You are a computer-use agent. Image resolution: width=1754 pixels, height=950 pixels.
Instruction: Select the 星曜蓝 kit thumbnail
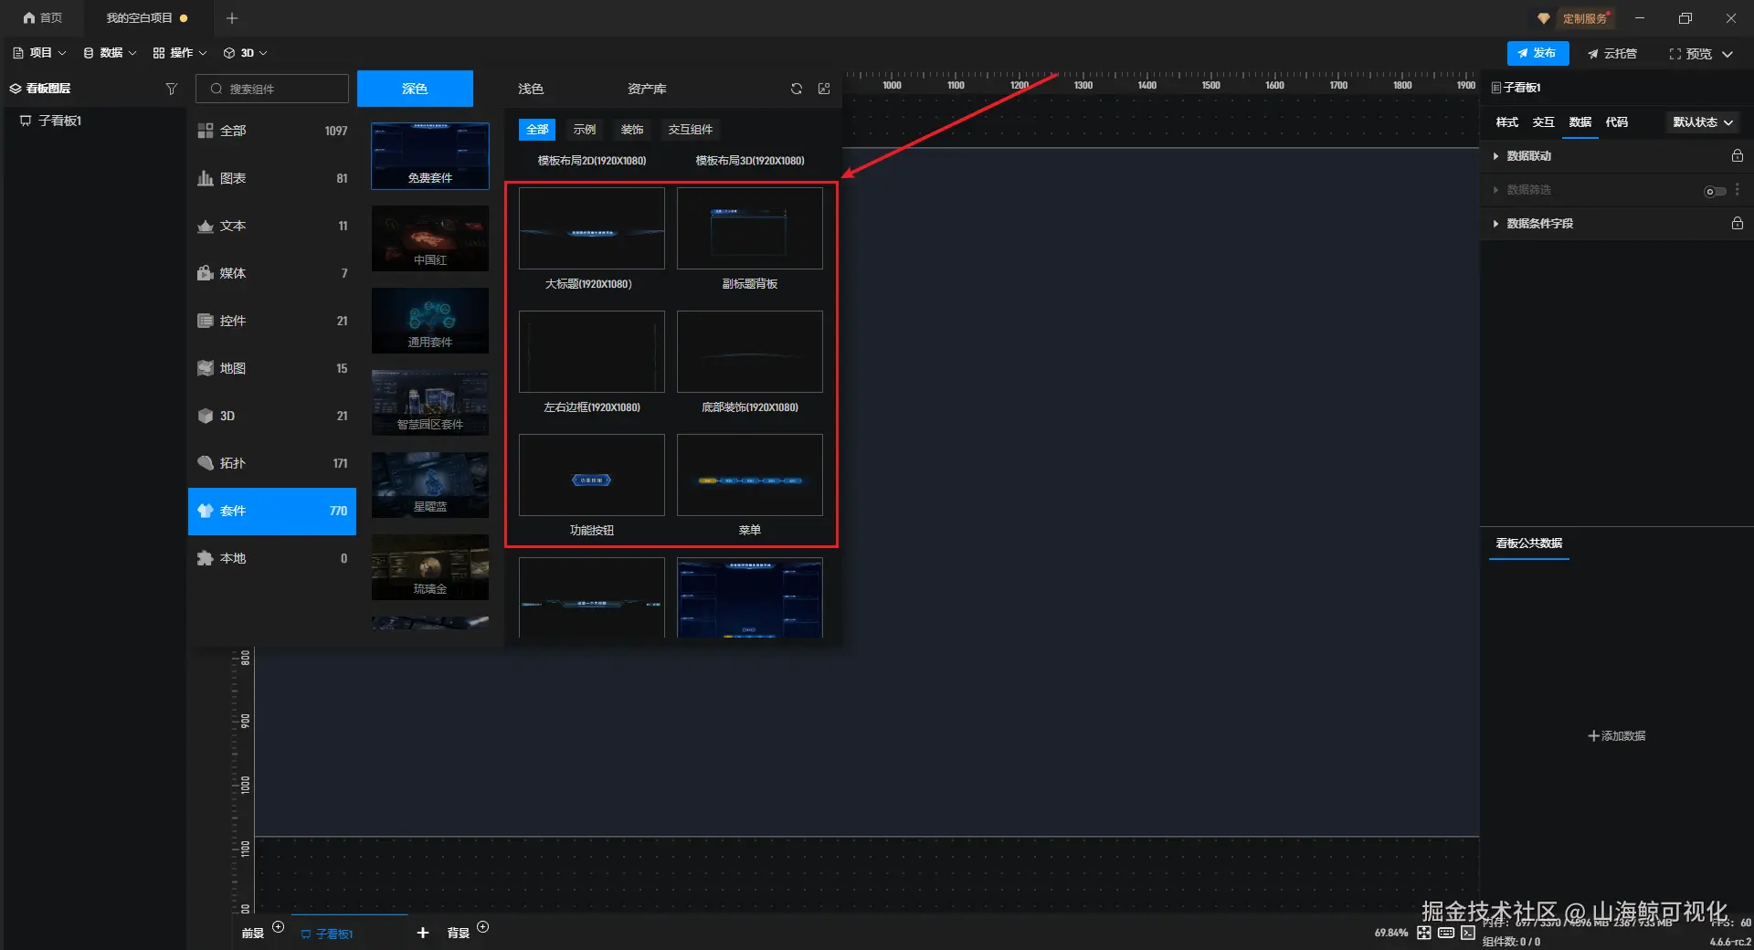point(430,485)
